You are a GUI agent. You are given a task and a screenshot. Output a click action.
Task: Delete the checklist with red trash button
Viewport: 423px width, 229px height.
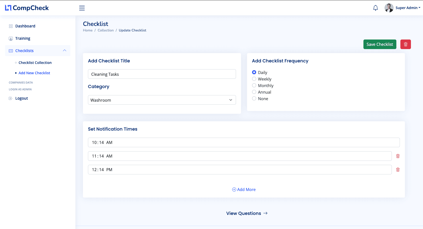coord(406,44)
